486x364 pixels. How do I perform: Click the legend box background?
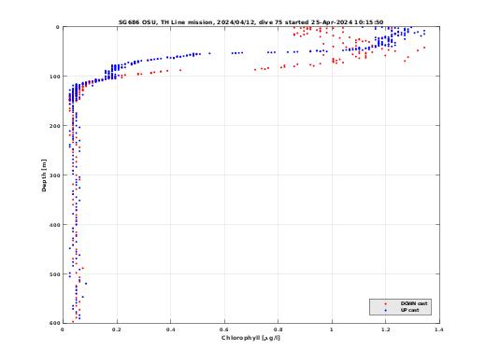pyautogui.click(x=400, y=307)
